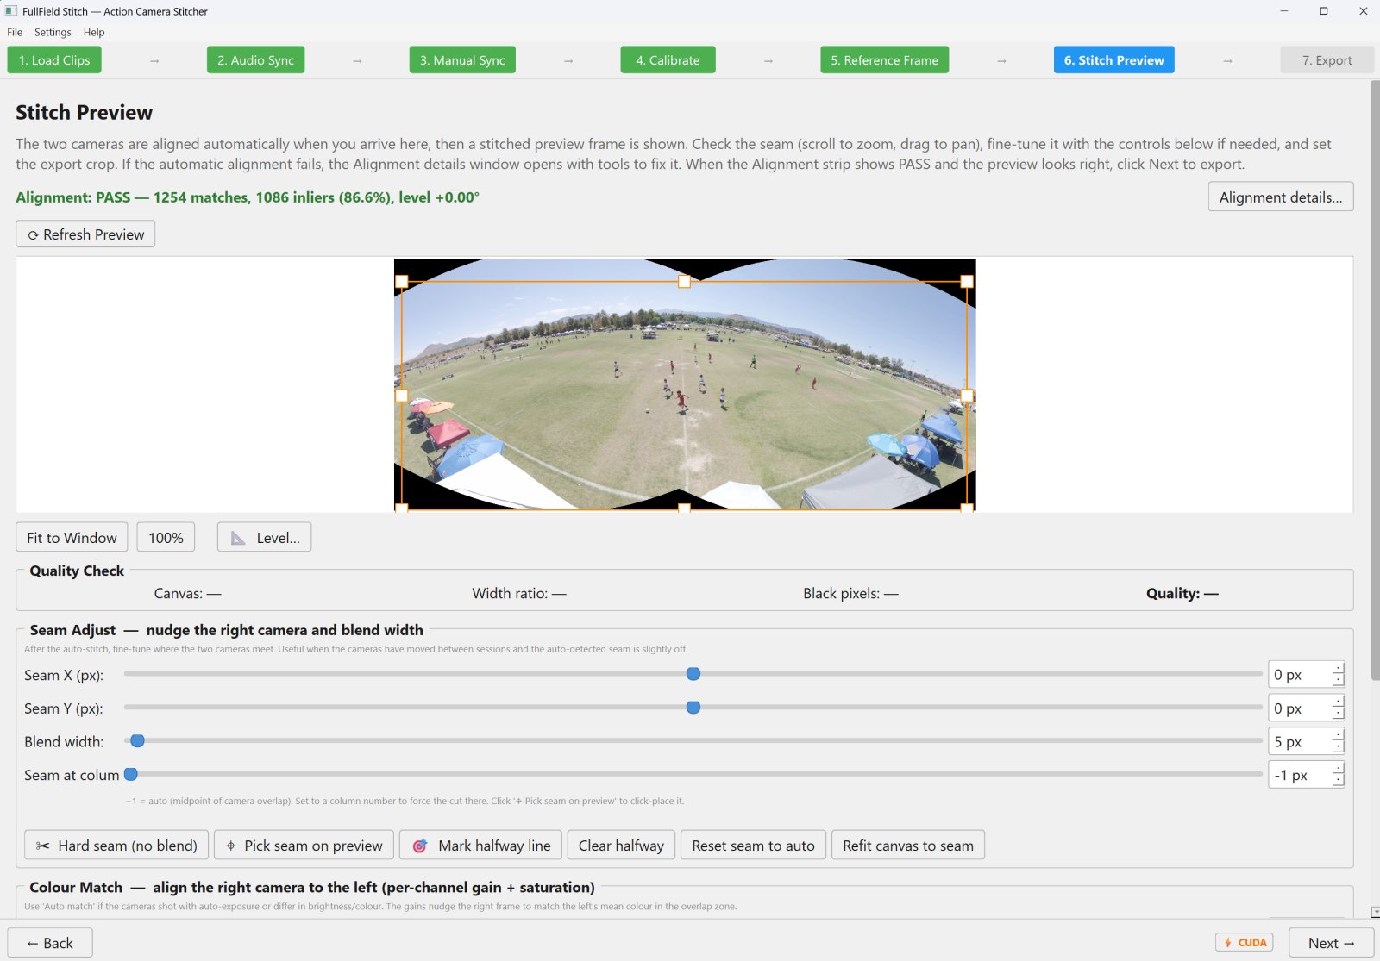The height and width of the screenshot is (961, 1380).
Task: Select the top-left crop handle on preview
Action: pyautogui.click(x=401, y=282)
